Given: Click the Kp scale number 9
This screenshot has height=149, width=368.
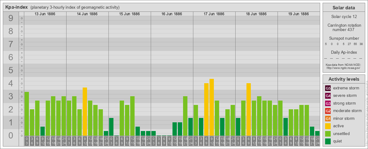Looking at the screenshot, I should 11,18.
